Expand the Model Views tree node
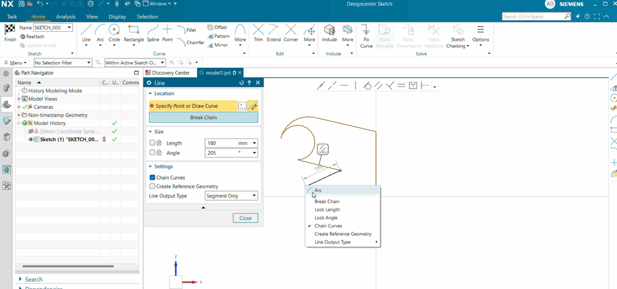This screenshot has height=289, width=617. point(19,99)
